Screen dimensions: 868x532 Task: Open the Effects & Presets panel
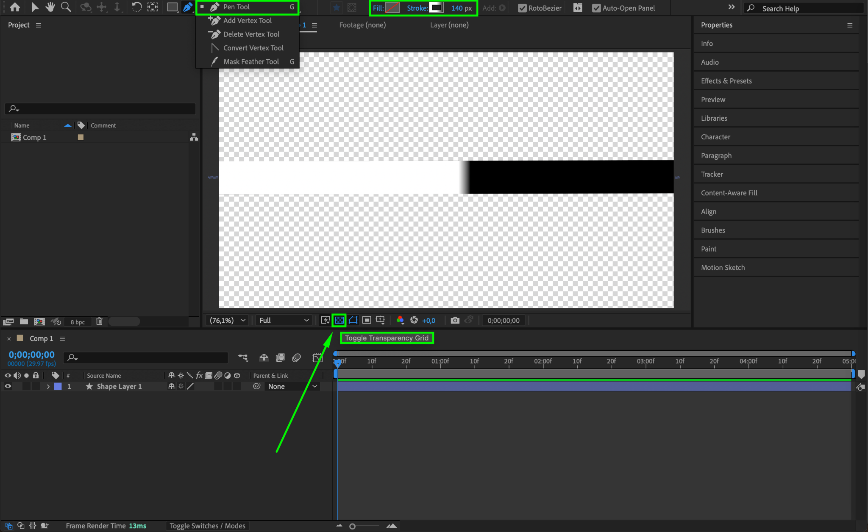coord(726,81)
